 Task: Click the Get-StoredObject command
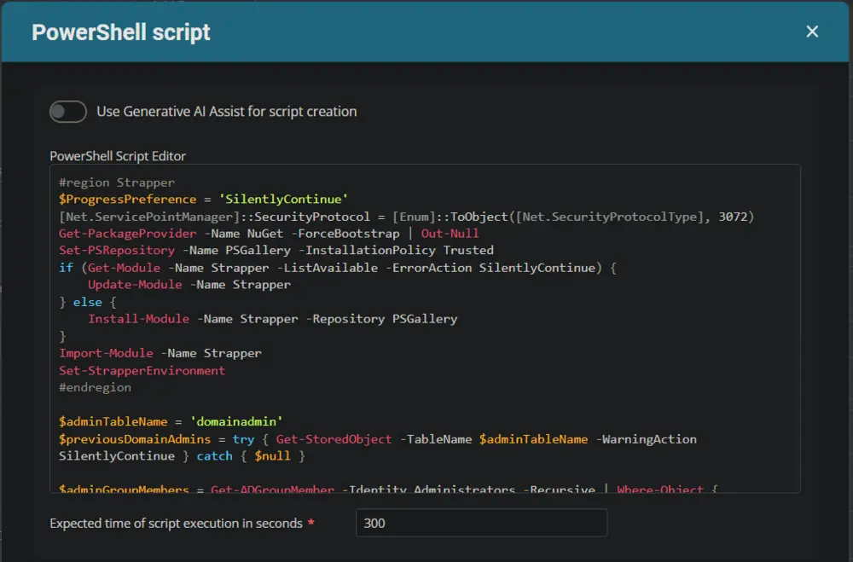tap(334, 439)
